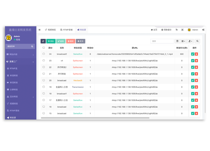The height and width of the screenshot is (151, 210).
Task: Expand the 混合转发 sidebar submenu
Action: click(20, 97)
